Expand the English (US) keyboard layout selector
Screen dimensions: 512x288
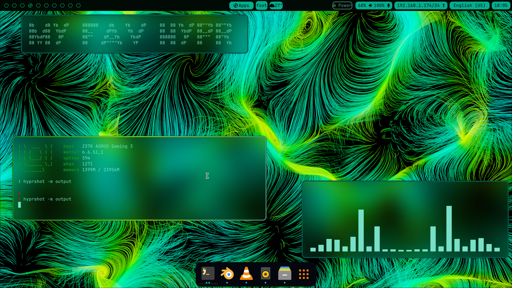469,5
